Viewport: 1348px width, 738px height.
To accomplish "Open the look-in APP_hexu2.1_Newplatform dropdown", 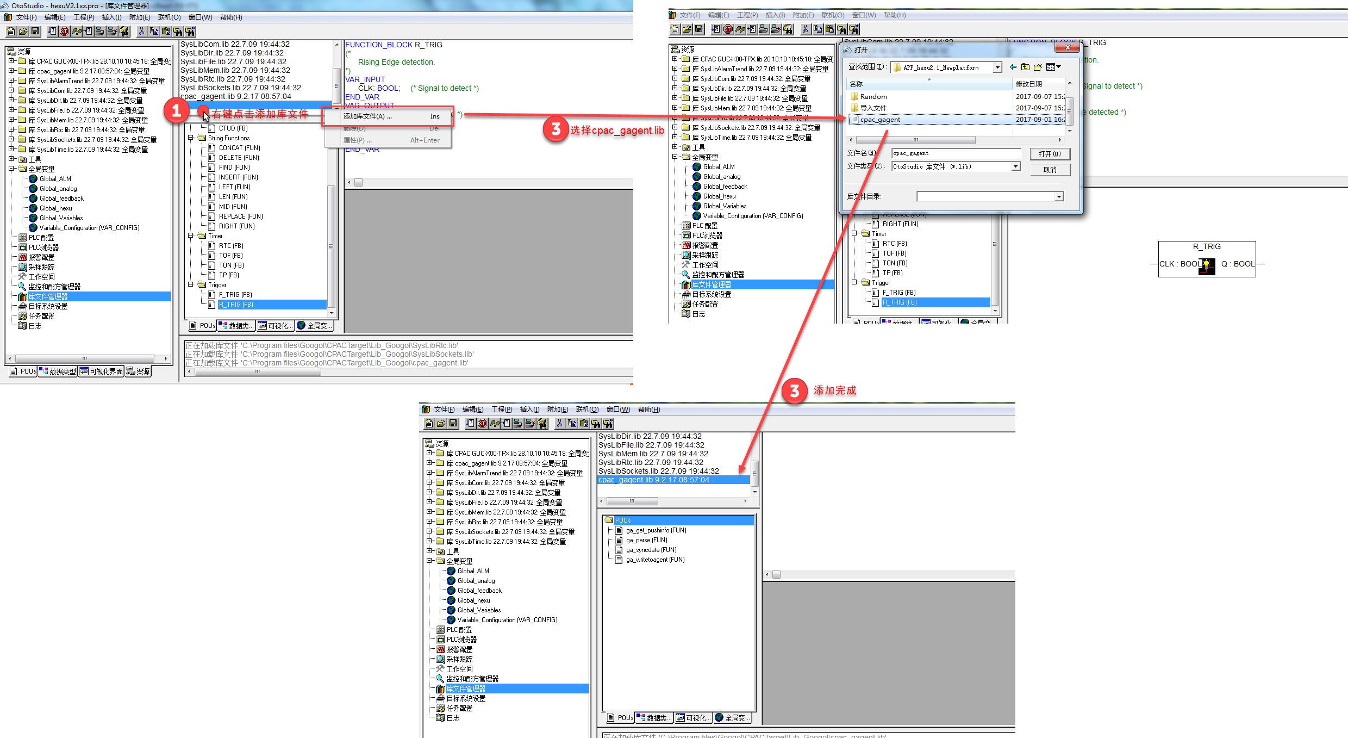I will pos(997,67).
